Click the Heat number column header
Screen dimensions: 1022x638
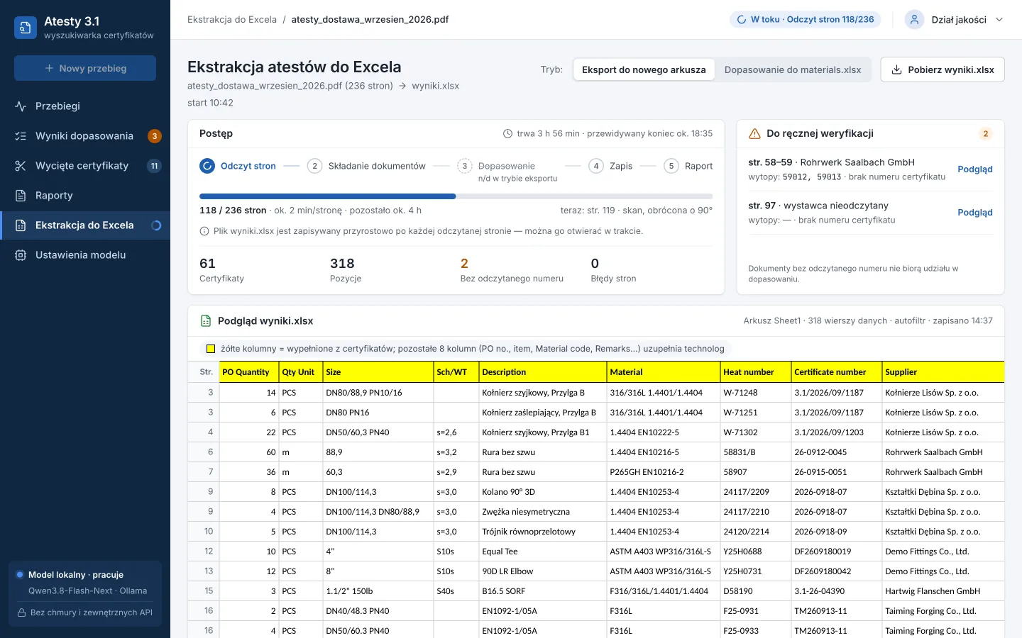coord(755,372)
